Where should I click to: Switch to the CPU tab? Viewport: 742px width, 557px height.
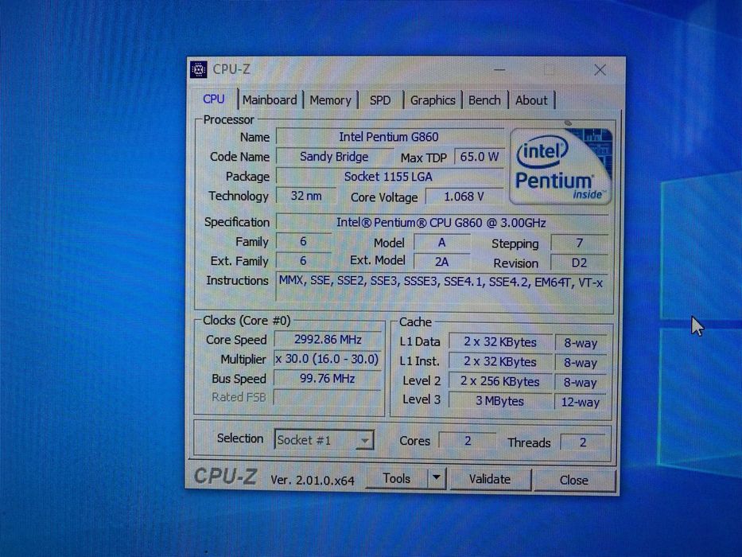(213, 99)
